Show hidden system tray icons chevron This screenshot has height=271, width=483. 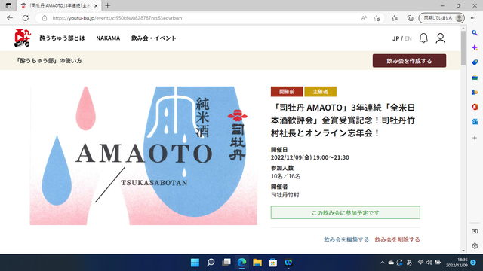click(x=383, y=263)
